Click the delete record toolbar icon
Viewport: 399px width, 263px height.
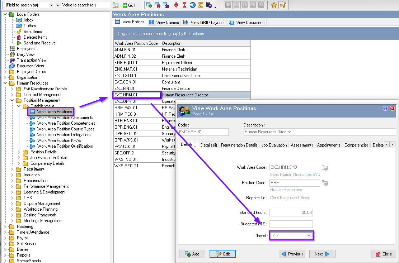pos(158,5)
